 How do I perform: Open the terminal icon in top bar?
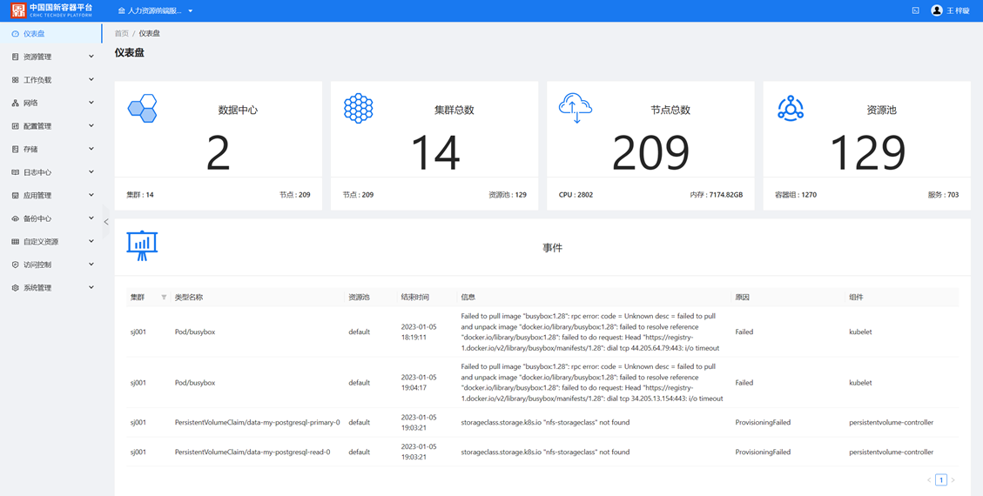click(915, 10)
